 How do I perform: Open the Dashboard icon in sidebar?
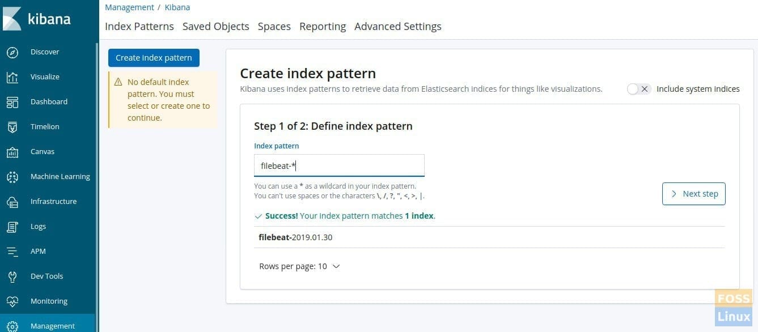[12, 102]
